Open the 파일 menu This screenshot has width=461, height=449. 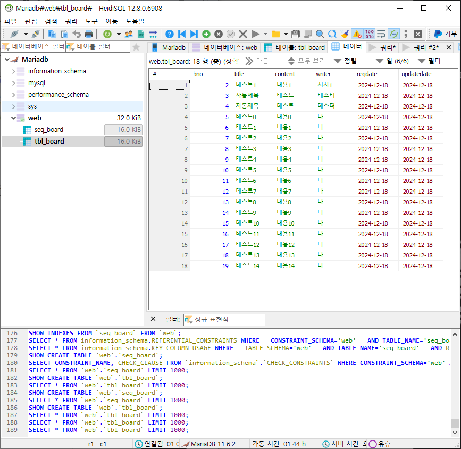(x=10, y=21)
